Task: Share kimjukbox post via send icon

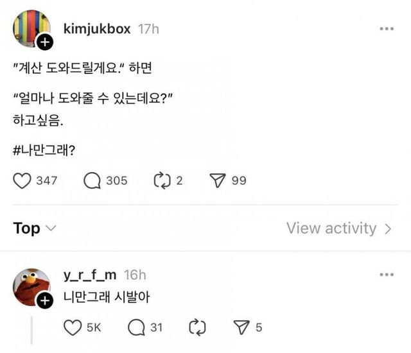Action: 218,181
